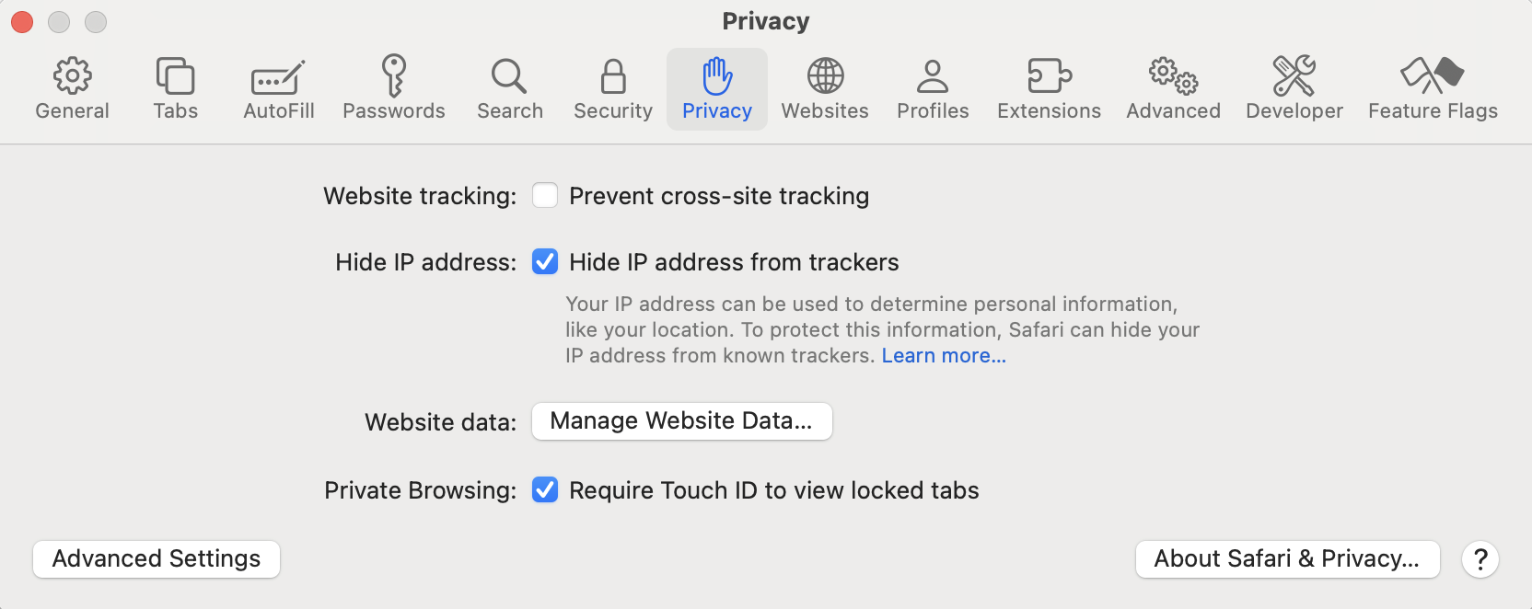Follow the Learn more link
The width and height of the screenshot is (1532, 609).
coord(944,356)
